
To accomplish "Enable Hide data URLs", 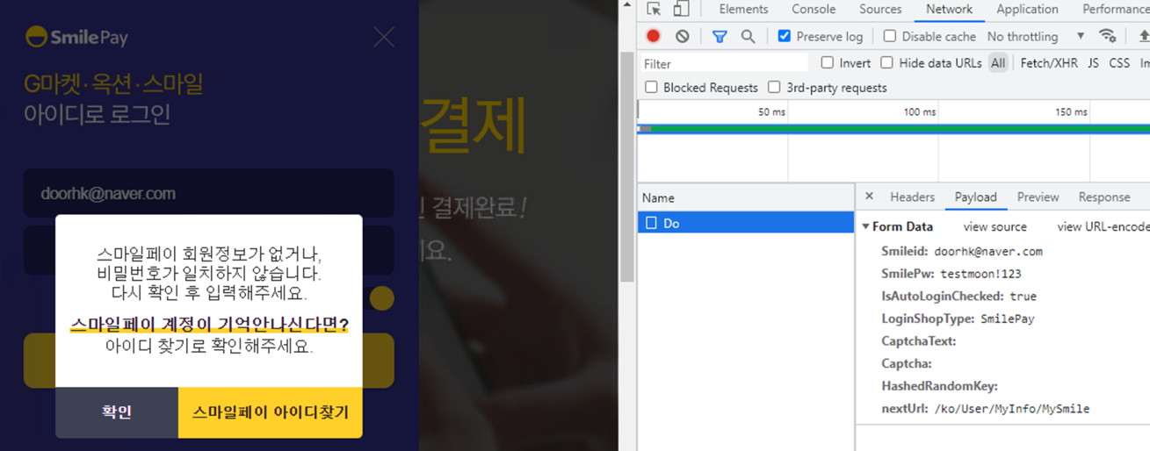I will [x=886, y=62].
